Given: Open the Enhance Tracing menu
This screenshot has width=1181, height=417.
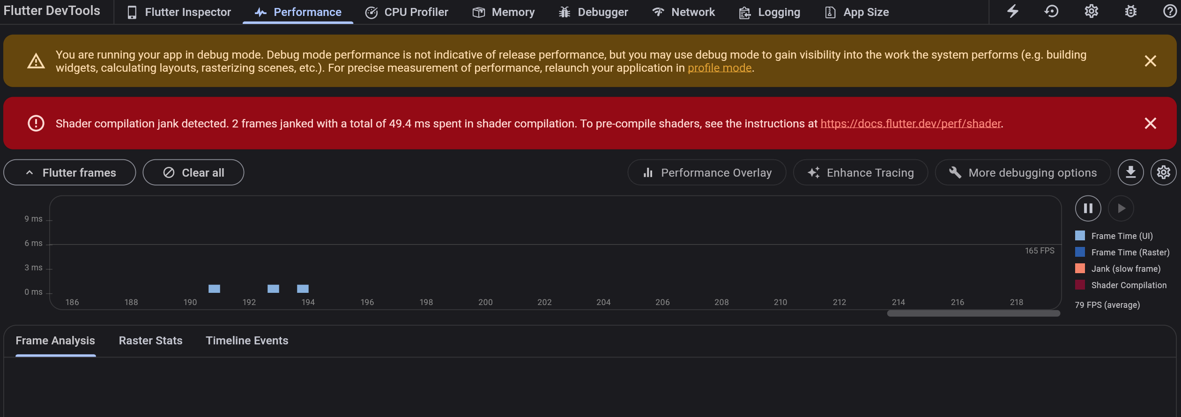Looking at the screenshot, I should [860, 172].
